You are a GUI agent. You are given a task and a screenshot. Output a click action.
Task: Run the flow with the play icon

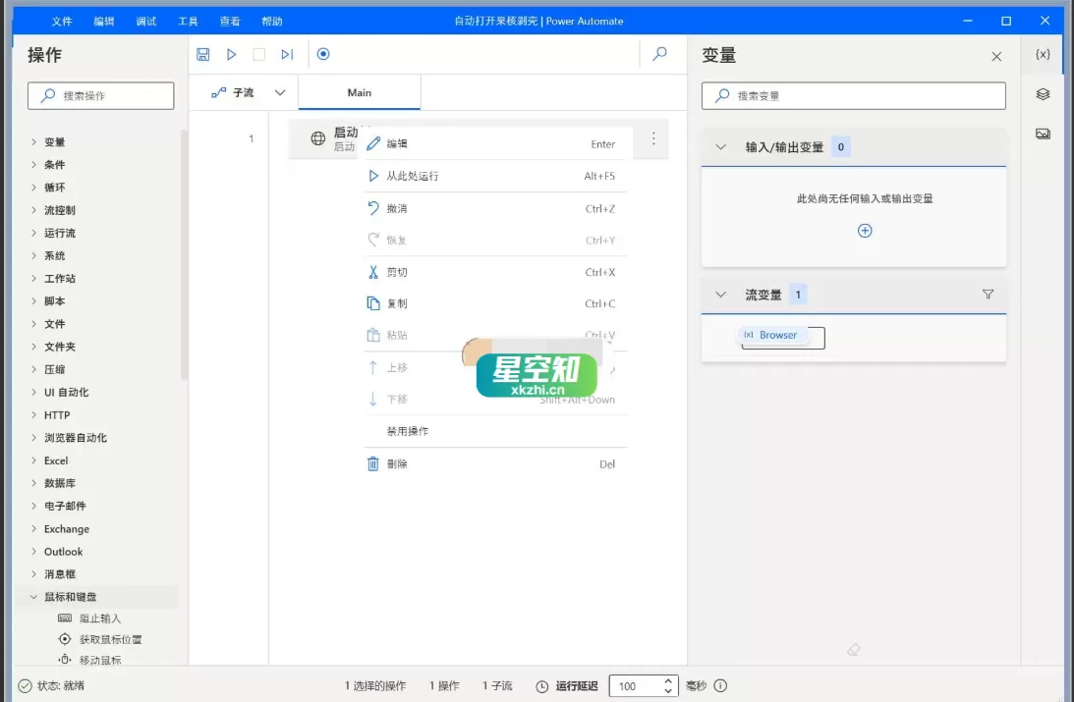(x=231, y=54)
